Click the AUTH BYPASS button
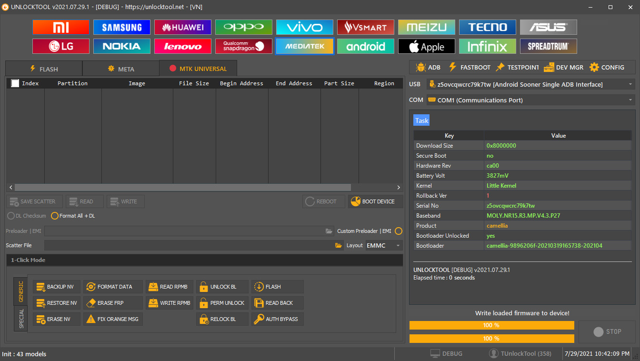The image size is (640, 361). (x=278, y=319)
